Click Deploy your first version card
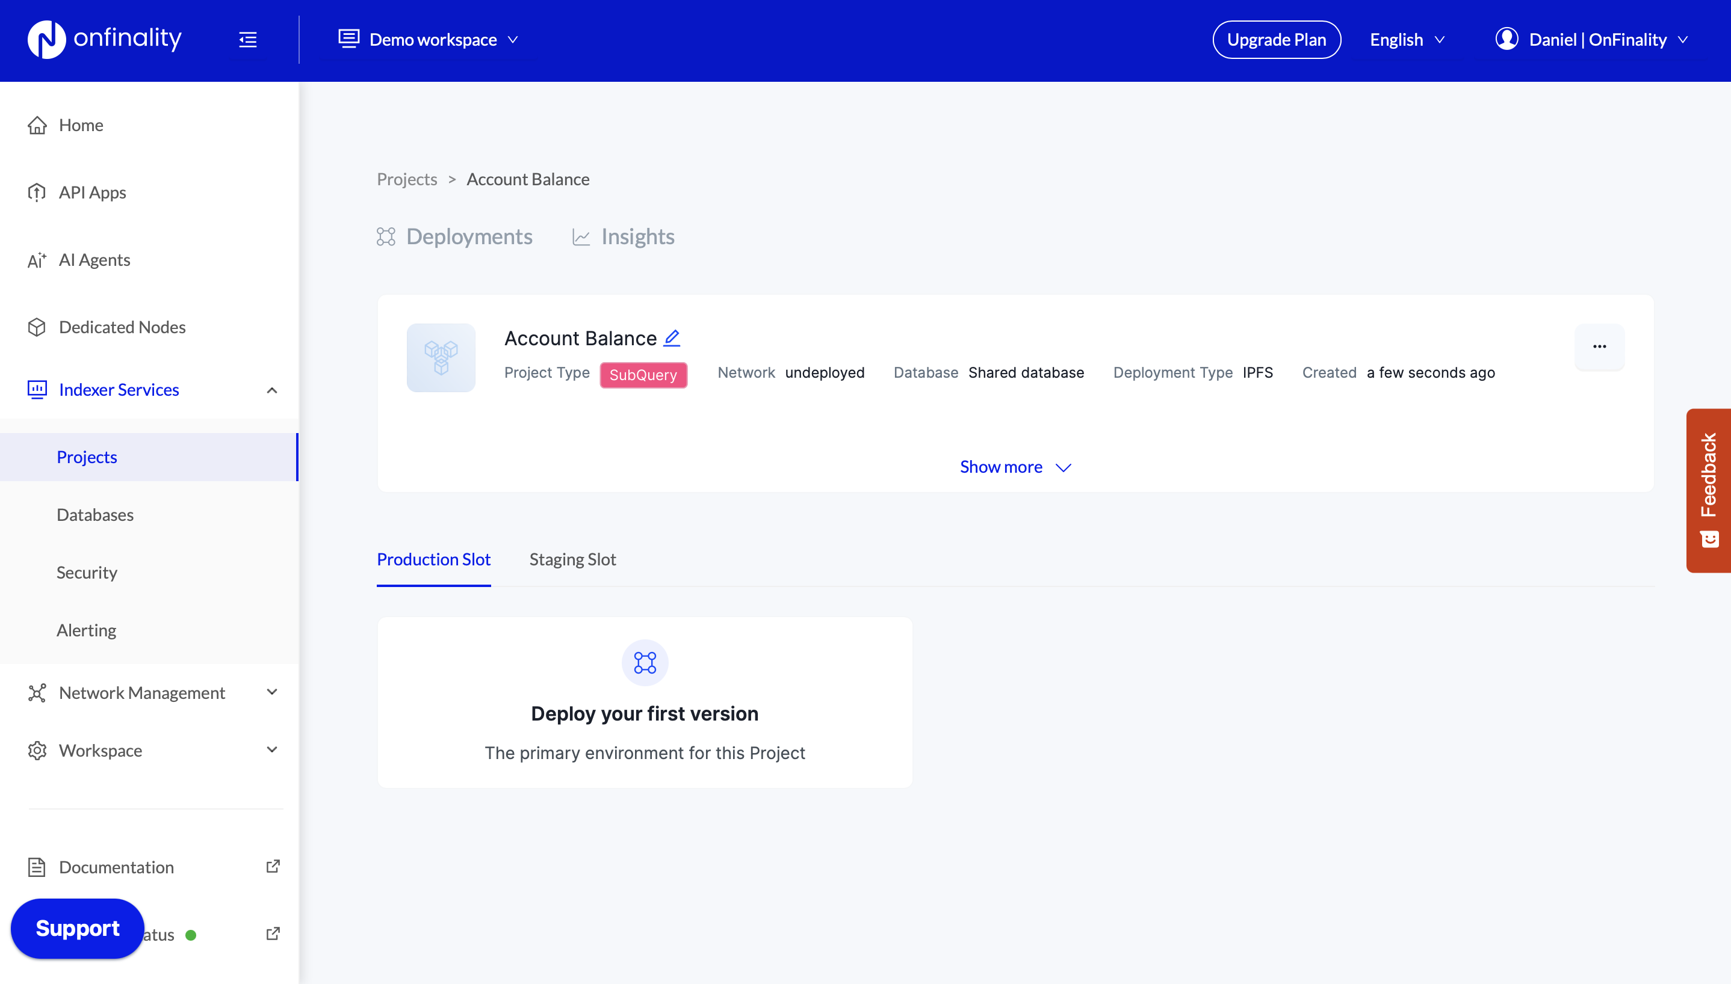 tap(645, 702)
